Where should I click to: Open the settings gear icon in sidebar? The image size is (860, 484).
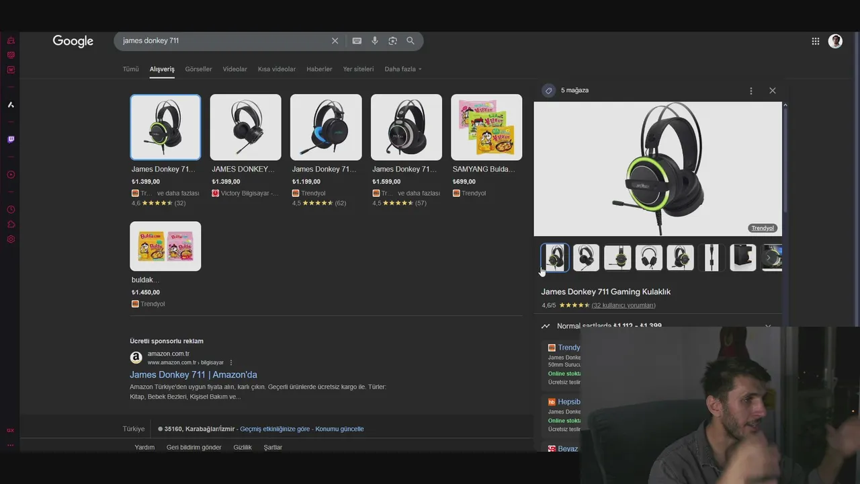click(11, 239)
